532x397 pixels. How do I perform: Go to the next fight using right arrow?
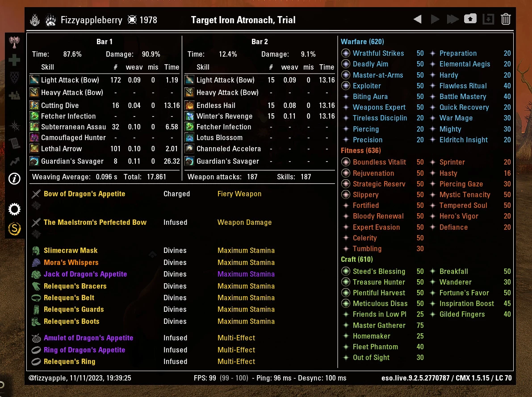tap(435, 19)
